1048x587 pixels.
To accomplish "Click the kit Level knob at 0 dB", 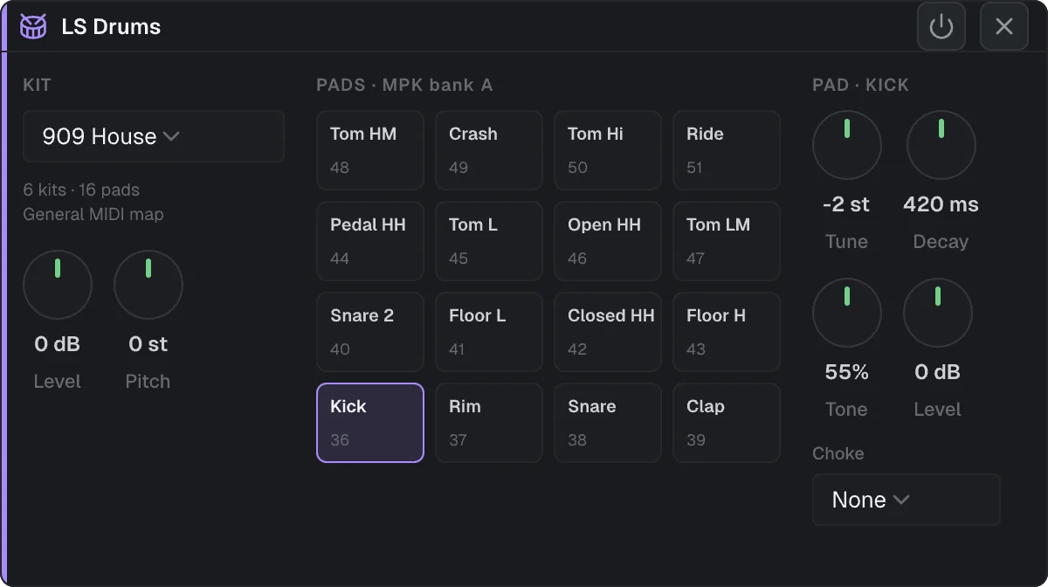I will point(58,285).
